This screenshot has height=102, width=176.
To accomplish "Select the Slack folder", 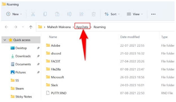I will coord(54,85).
